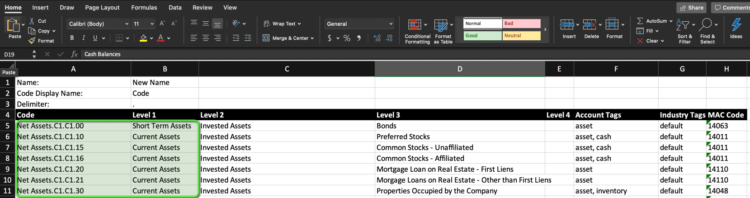
Task: Toggle Bold formatting
Action: tap(72, 38)
